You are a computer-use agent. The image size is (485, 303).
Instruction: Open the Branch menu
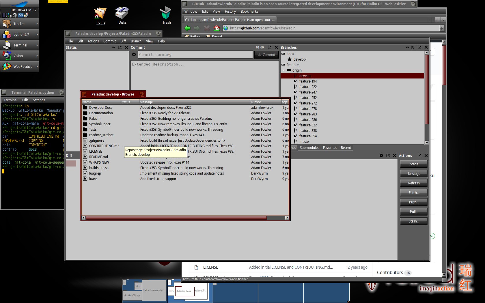point(136,41)
